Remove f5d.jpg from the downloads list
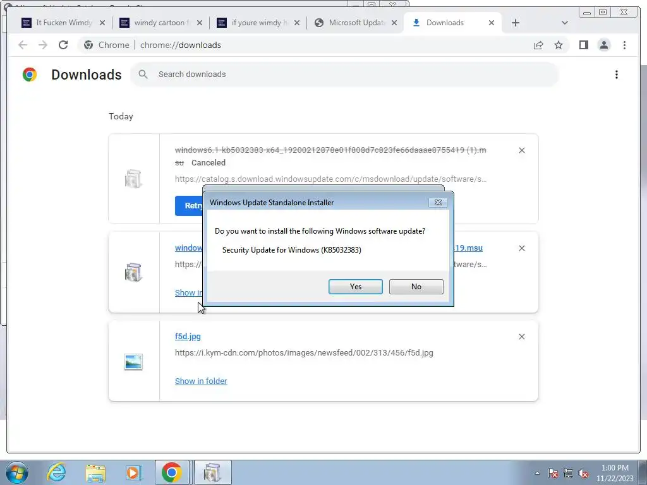The width and height of the screenshot is (647, 485). tap(521, 337)
